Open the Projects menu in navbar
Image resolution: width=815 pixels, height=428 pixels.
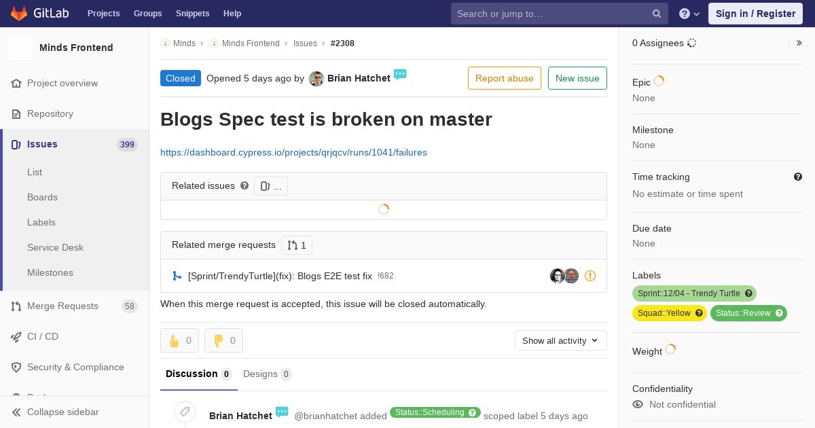[103, 14]
